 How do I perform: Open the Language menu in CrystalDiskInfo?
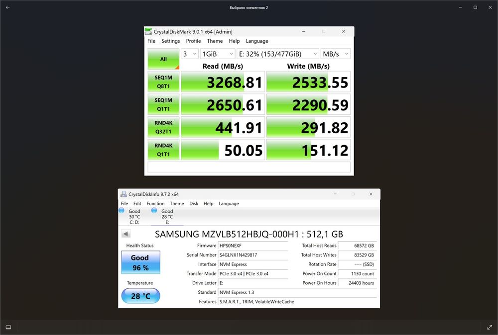coord(229,203)
